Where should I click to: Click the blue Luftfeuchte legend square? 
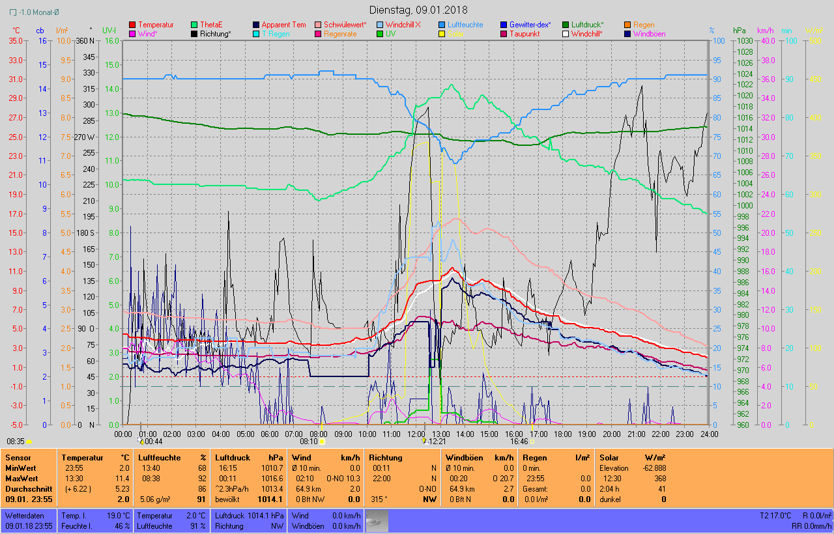tap(442, 25)
